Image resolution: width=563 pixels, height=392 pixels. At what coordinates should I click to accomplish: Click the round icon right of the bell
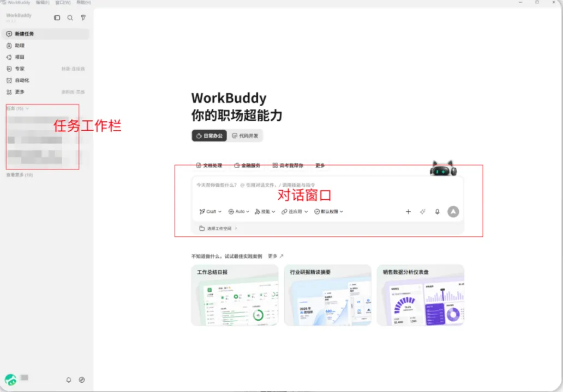(82, 380)
